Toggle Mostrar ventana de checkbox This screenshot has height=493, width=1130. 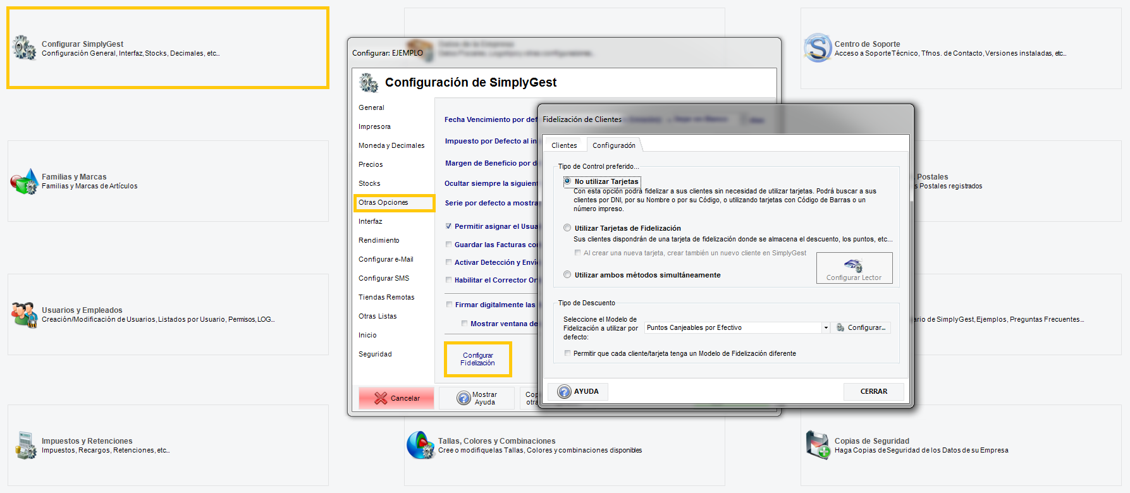[x=464, y=324]
